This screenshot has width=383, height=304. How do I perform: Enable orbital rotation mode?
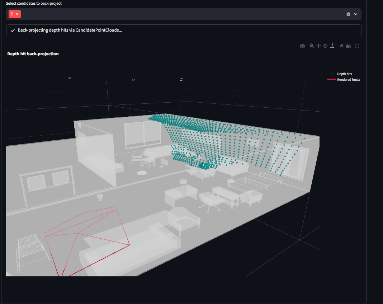click(325, 46)
